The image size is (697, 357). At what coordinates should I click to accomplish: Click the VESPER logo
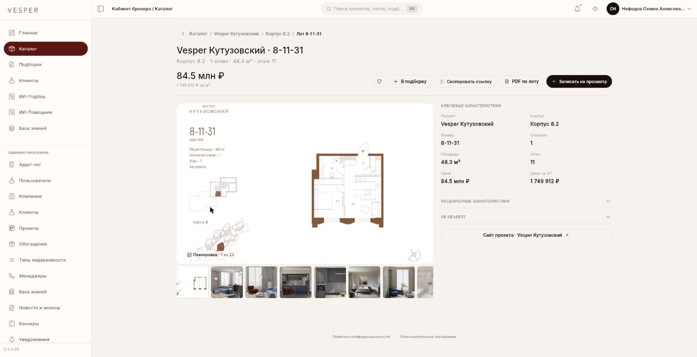click(x=23, y=10)
